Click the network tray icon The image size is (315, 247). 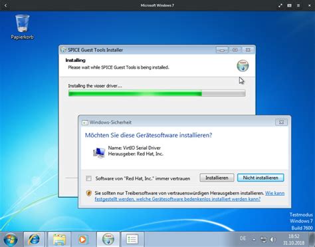264,240
